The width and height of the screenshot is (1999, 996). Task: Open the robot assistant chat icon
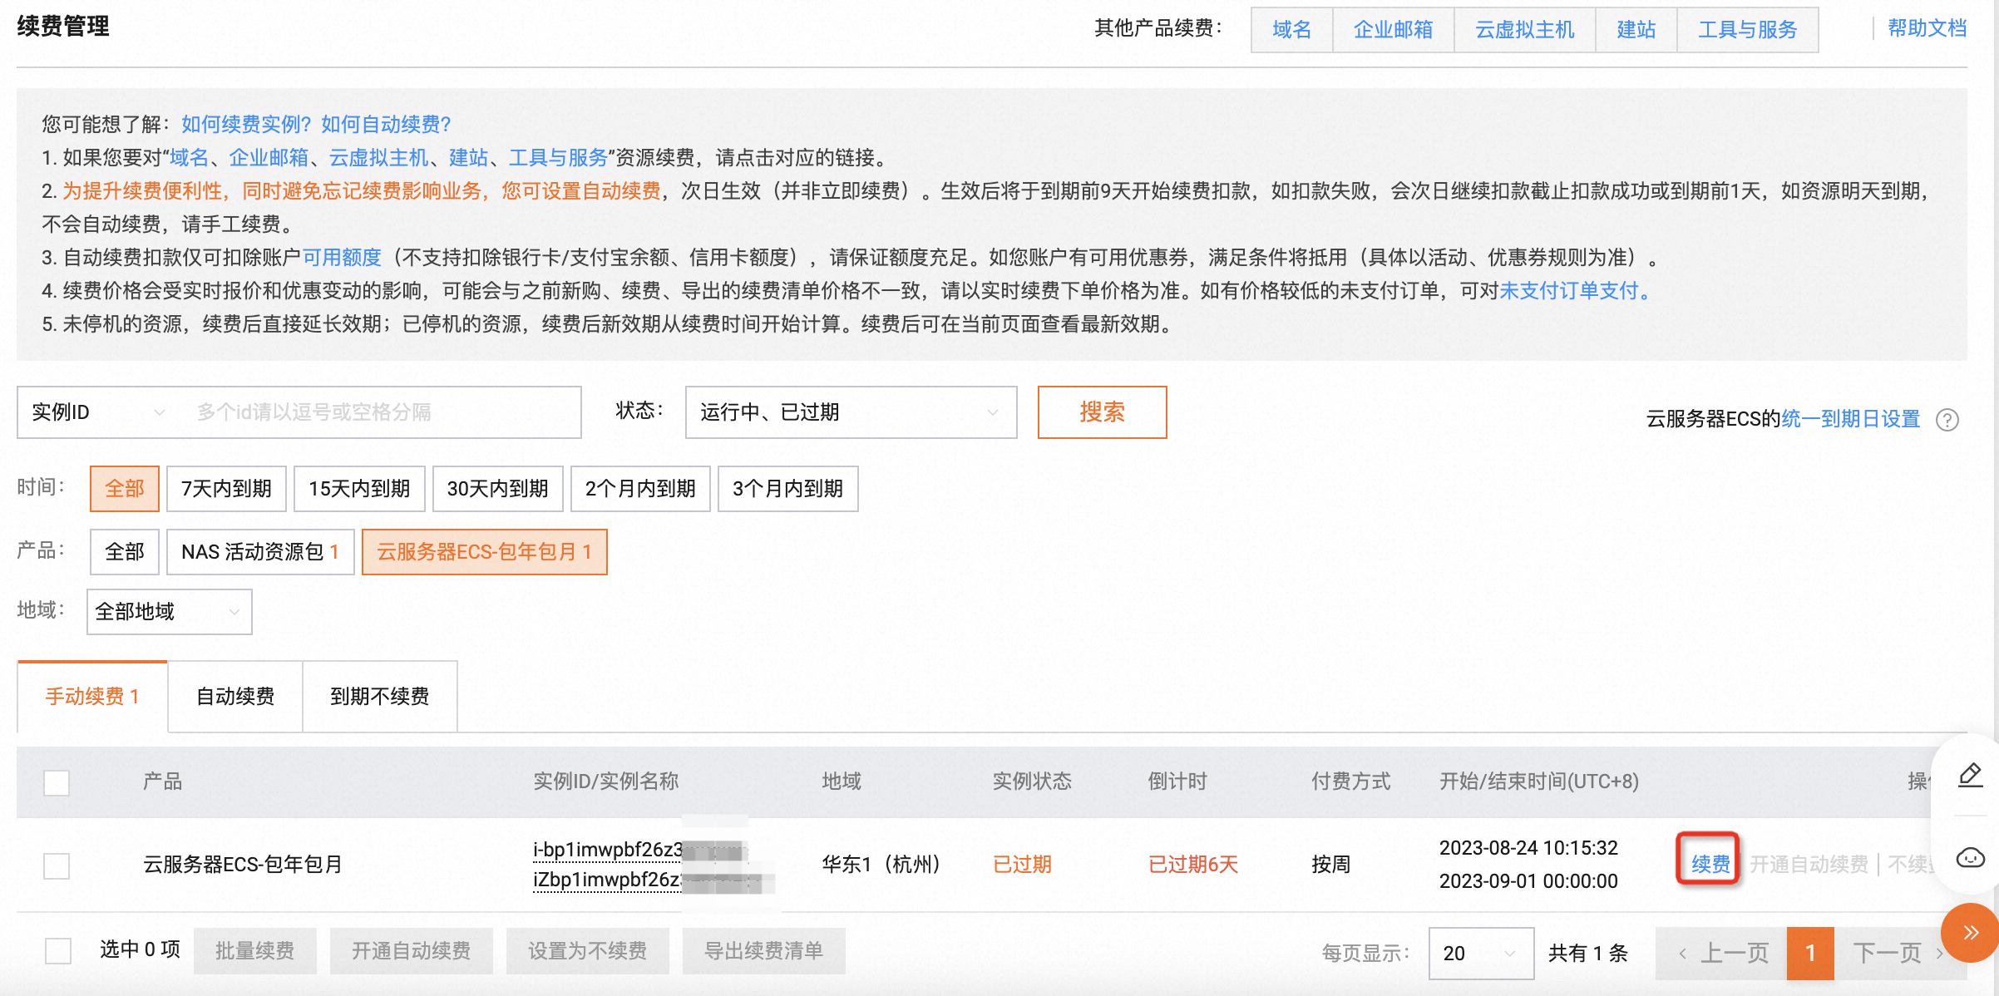1970,858
